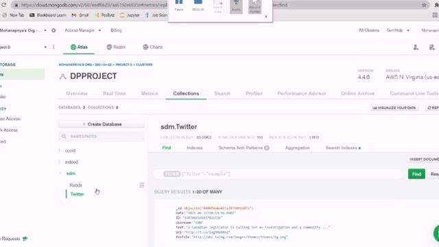Open the Online Archive tab
Screen dimensions: 439x247
(x=358, y=93)
